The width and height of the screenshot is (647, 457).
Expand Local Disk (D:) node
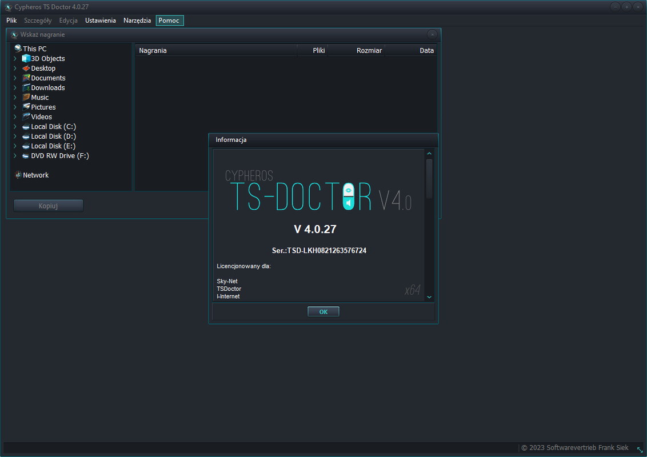[15, 136]
